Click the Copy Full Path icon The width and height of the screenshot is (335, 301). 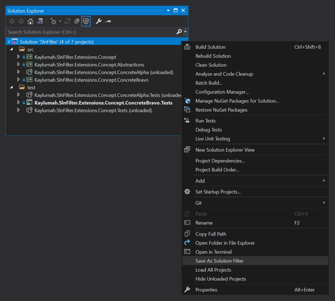(x=187, y=234)
